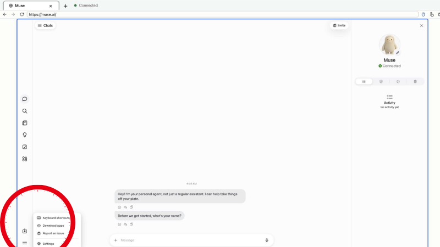The width and height of the screenshot is (440, 247).
Task: Open the notebook icon in sidebar
Action: (25, 123)
